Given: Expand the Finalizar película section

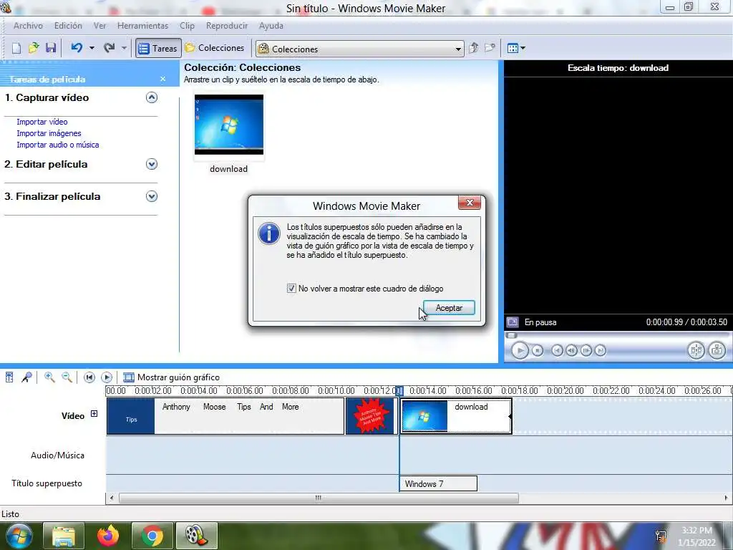Looking at the screenshot, I should click(x=152, y=196).
